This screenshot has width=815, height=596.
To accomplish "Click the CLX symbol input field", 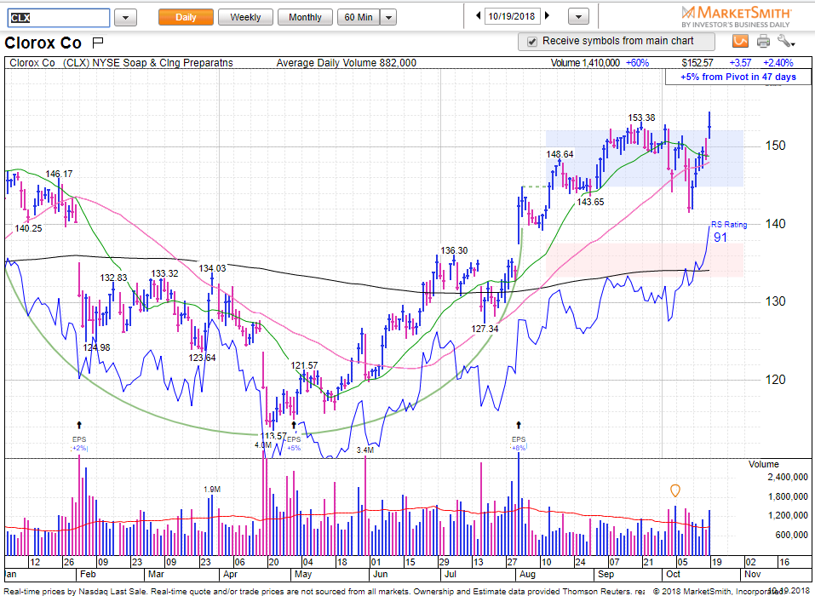I will 58,18.
